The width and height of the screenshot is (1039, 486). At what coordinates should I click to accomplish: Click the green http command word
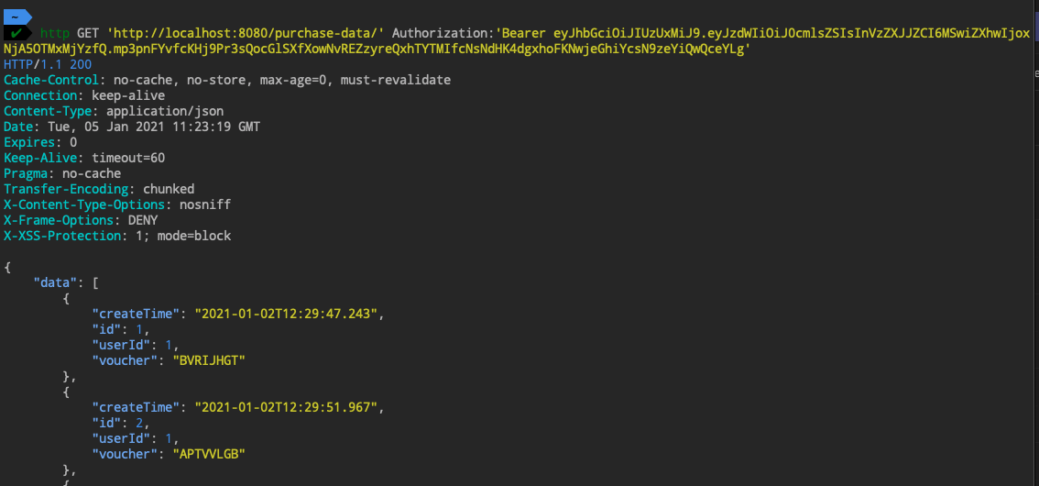click(x=55, y=33)
